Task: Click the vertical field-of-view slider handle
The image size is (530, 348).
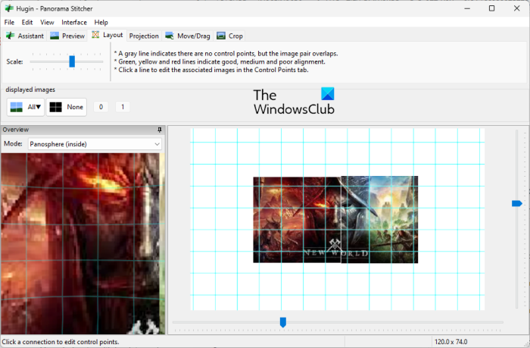Action: pos(517,203)
